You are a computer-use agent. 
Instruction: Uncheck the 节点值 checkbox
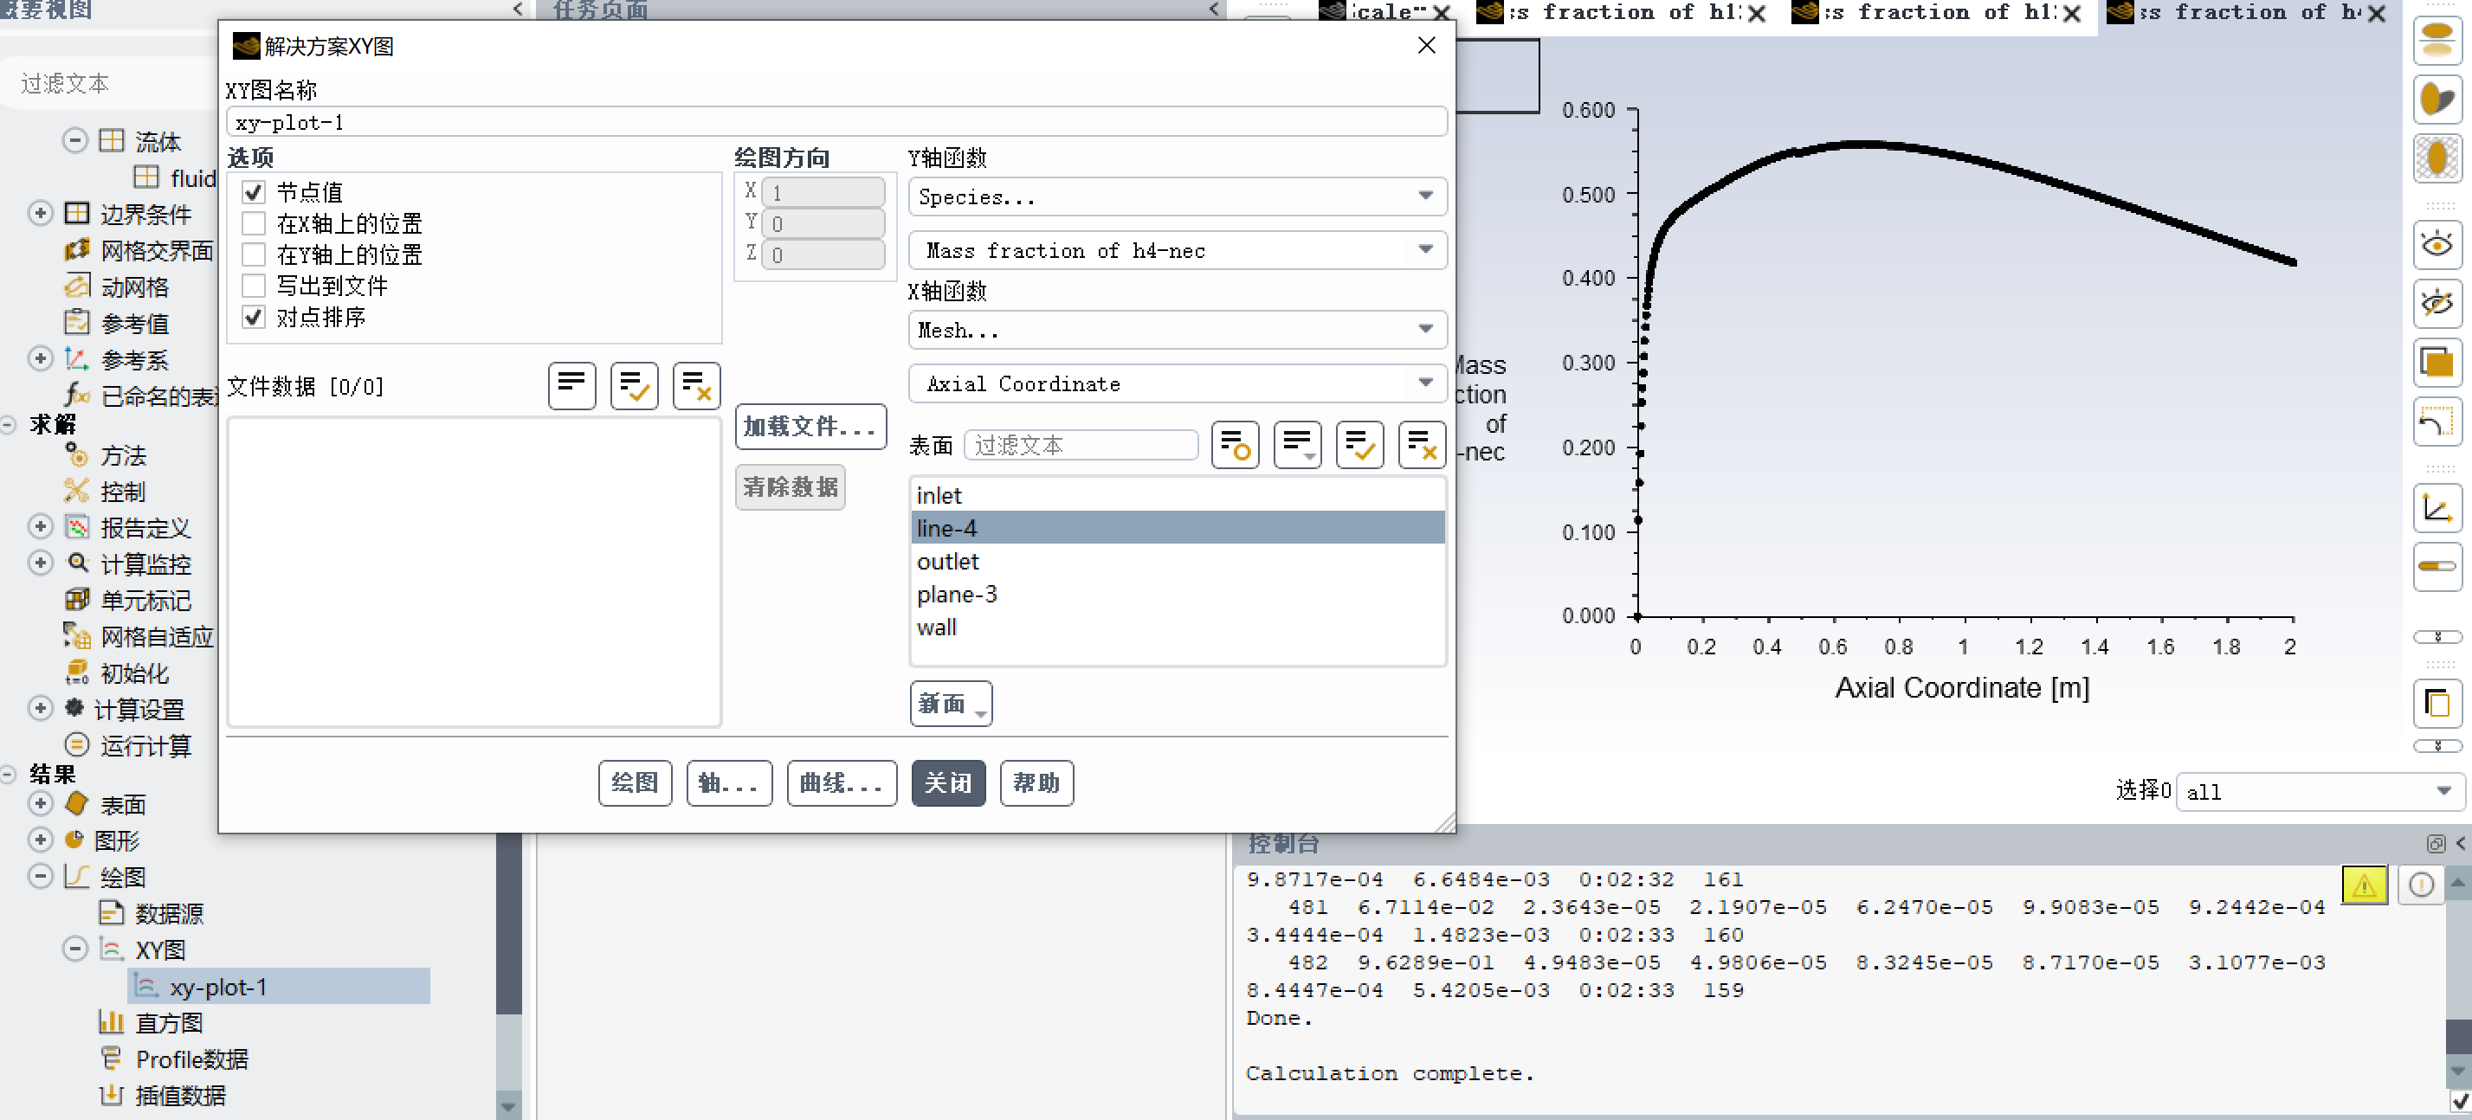coord(254,192)
